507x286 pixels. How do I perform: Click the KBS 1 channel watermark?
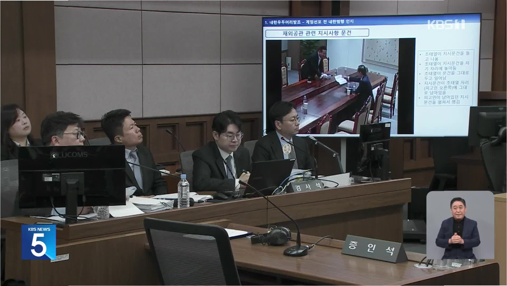click(x=446, y=25)
